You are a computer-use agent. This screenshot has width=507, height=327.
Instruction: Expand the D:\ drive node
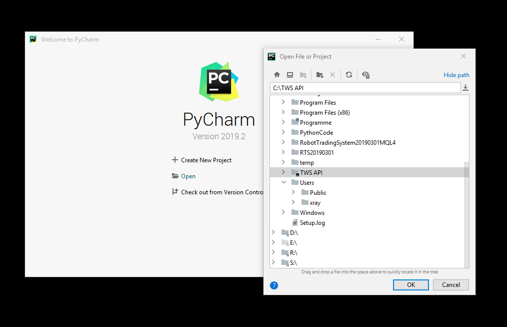coord(273,232)
